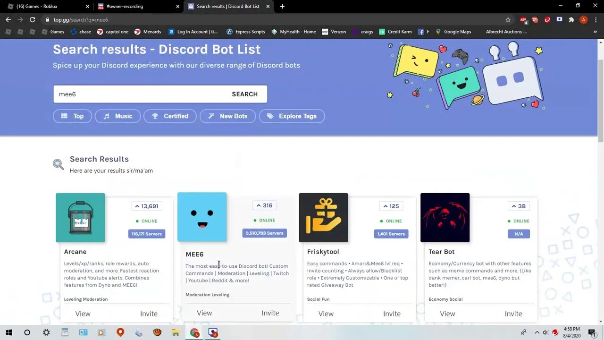Go back with the browser back arrow
The height and width of the screenshot is (340, 604).
pos(8,19)
